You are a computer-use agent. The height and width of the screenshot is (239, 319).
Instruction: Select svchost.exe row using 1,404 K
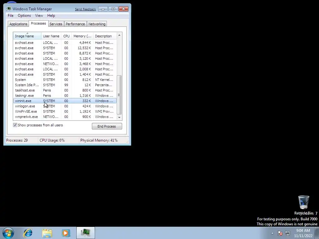tap(65, 74)
